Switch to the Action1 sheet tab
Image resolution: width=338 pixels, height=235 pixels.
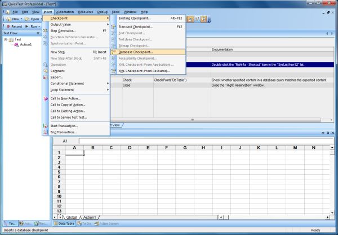(89, 218)
